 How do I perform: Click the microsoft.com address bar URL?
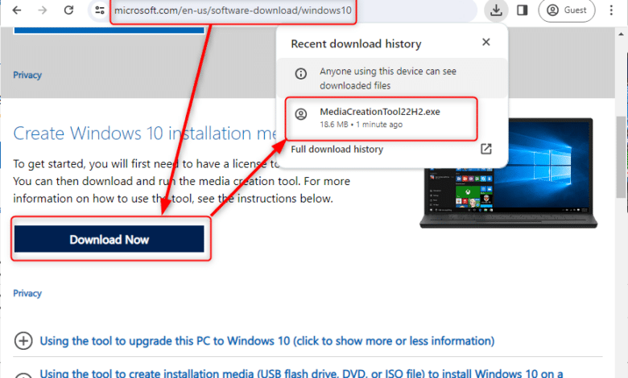pyautogui.click(x=233, y=10)
